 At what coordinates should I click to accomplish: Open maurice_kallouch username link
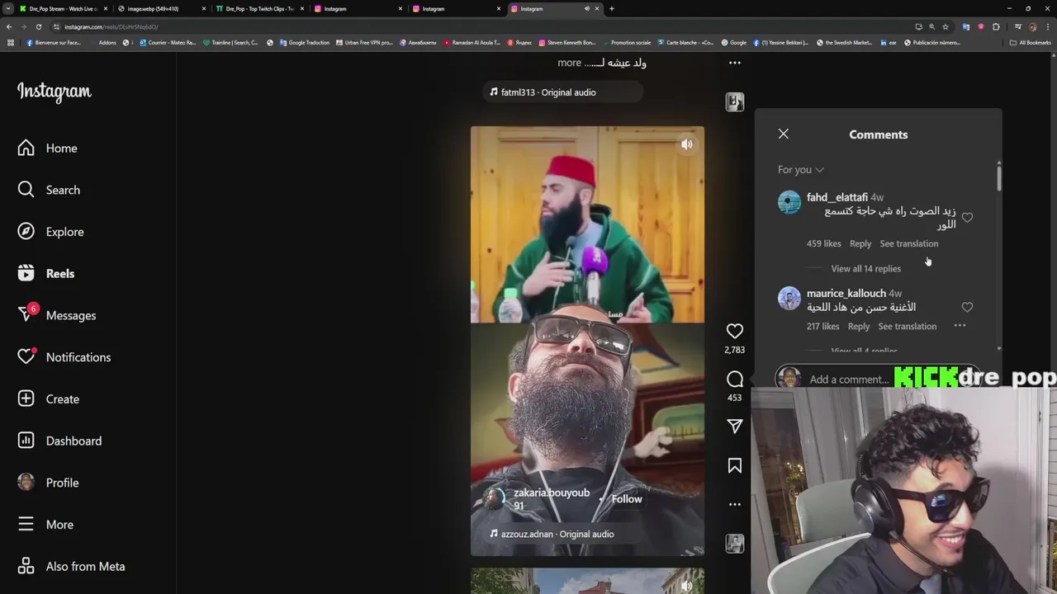846,294
